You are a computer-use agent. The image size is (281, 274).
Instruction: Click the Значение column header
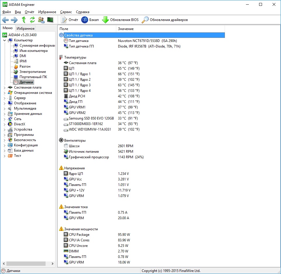170,29
